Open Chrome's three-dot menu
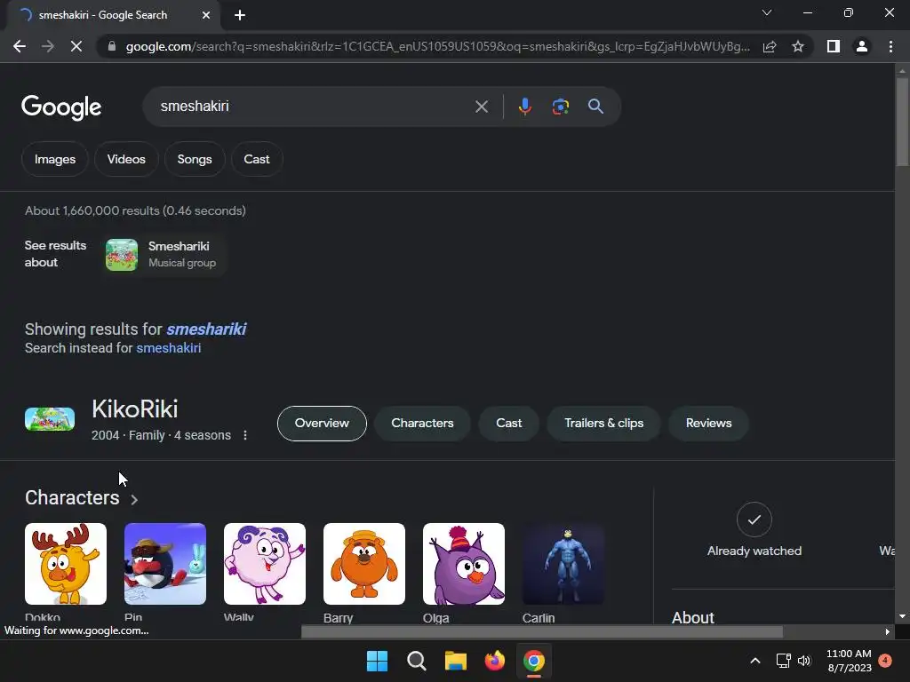 click(890, 46)
